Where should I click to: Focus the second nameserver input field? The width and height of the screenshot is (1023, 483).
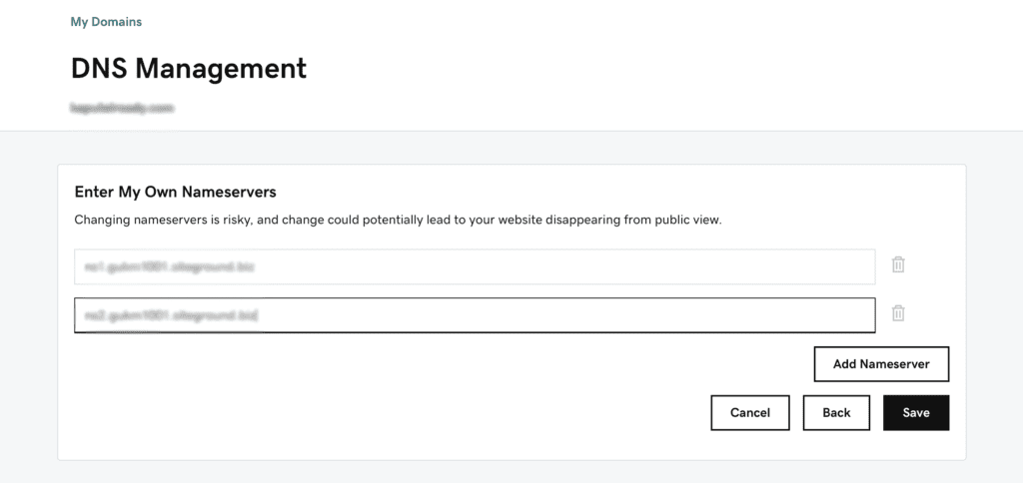pyautogui.click(x=475, y=315)
